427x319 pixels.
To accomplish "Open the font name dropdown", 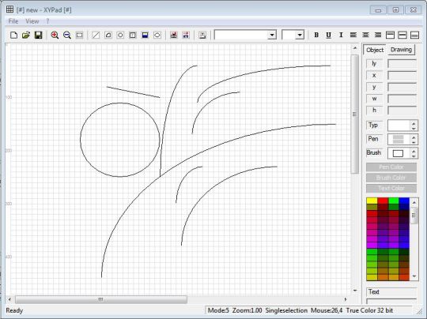I will (x=272, y=35).
